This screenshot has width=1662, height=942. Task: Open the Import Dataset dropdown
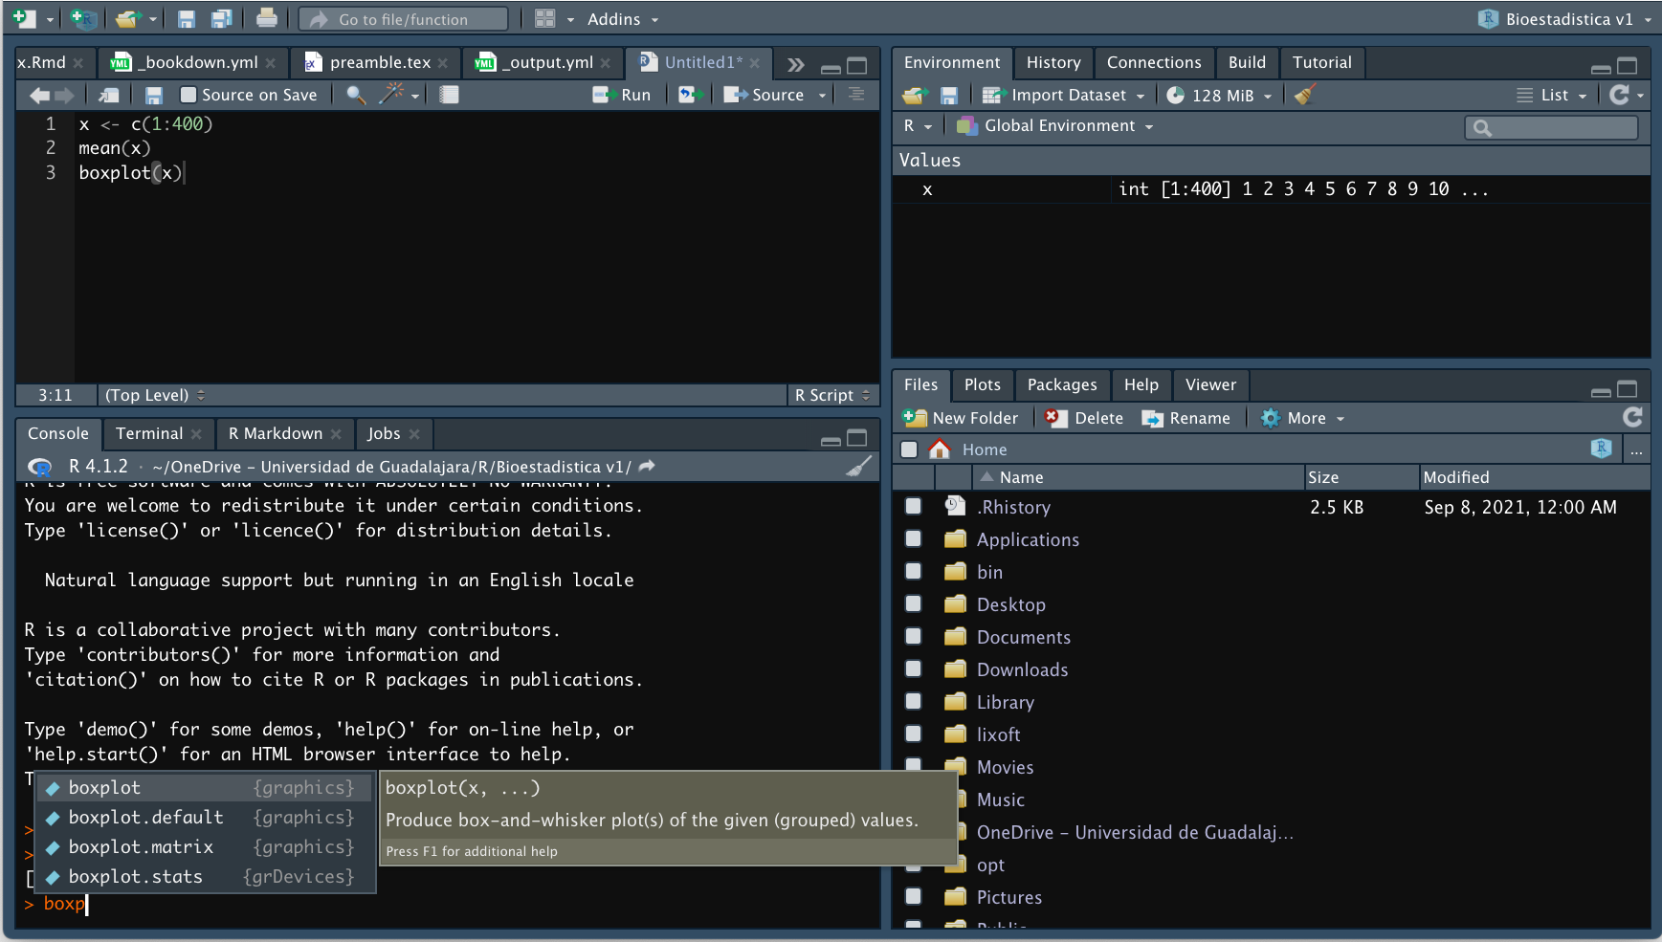pyautogui.click(x=1067, y=95)
